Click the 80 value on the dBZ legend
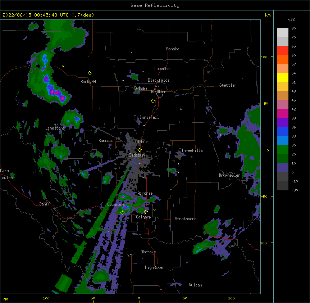Screen dimensions: 310x303 (293, 28)
